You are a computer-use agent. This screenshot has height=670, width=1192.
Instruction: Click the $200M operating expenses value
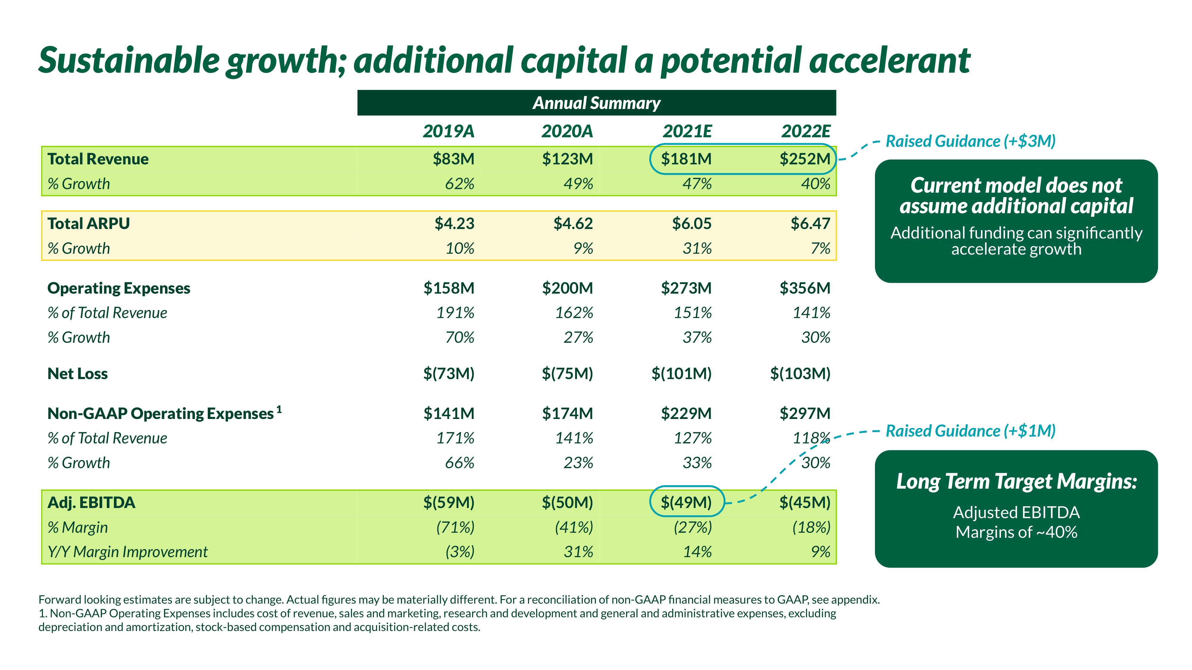(x=567, y=289)
